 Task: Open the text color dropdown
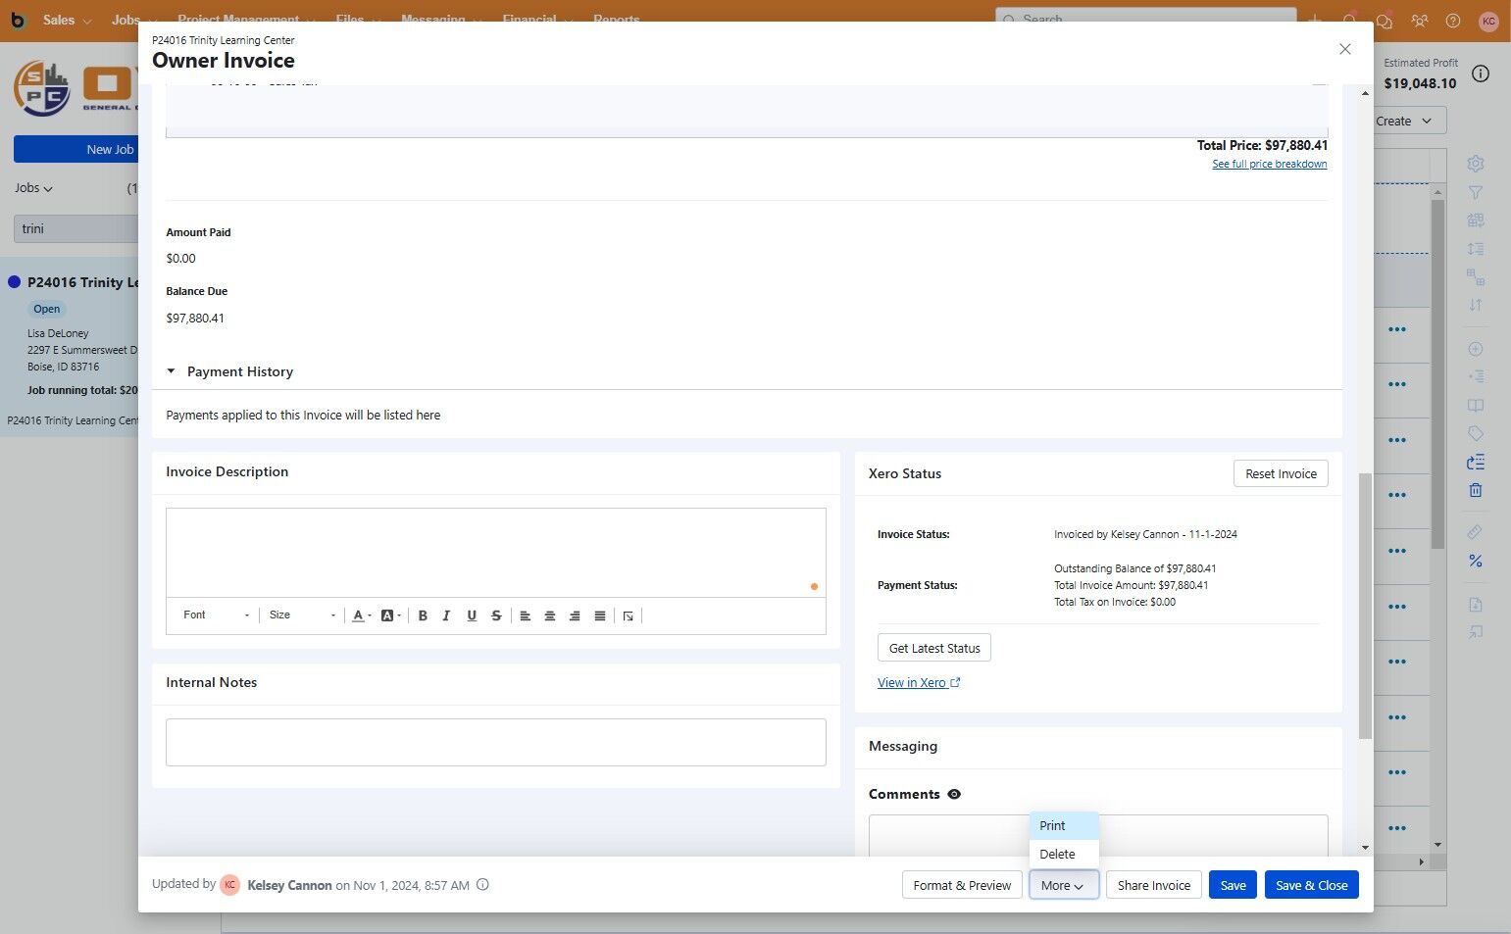tap(362, 615)
